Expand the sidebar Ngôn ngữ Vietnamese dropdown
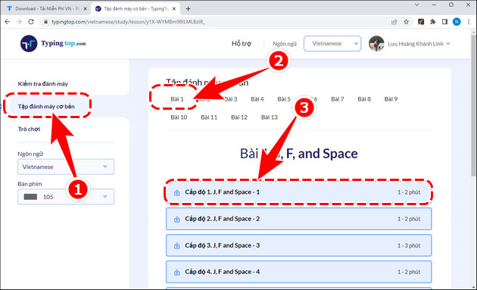477x290 pixels. pos(66,167)
